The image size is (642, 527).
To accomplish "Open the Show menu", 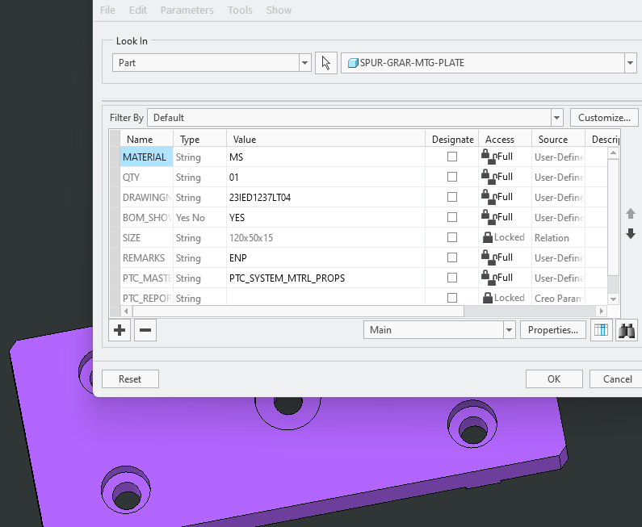I will [279, 10].
